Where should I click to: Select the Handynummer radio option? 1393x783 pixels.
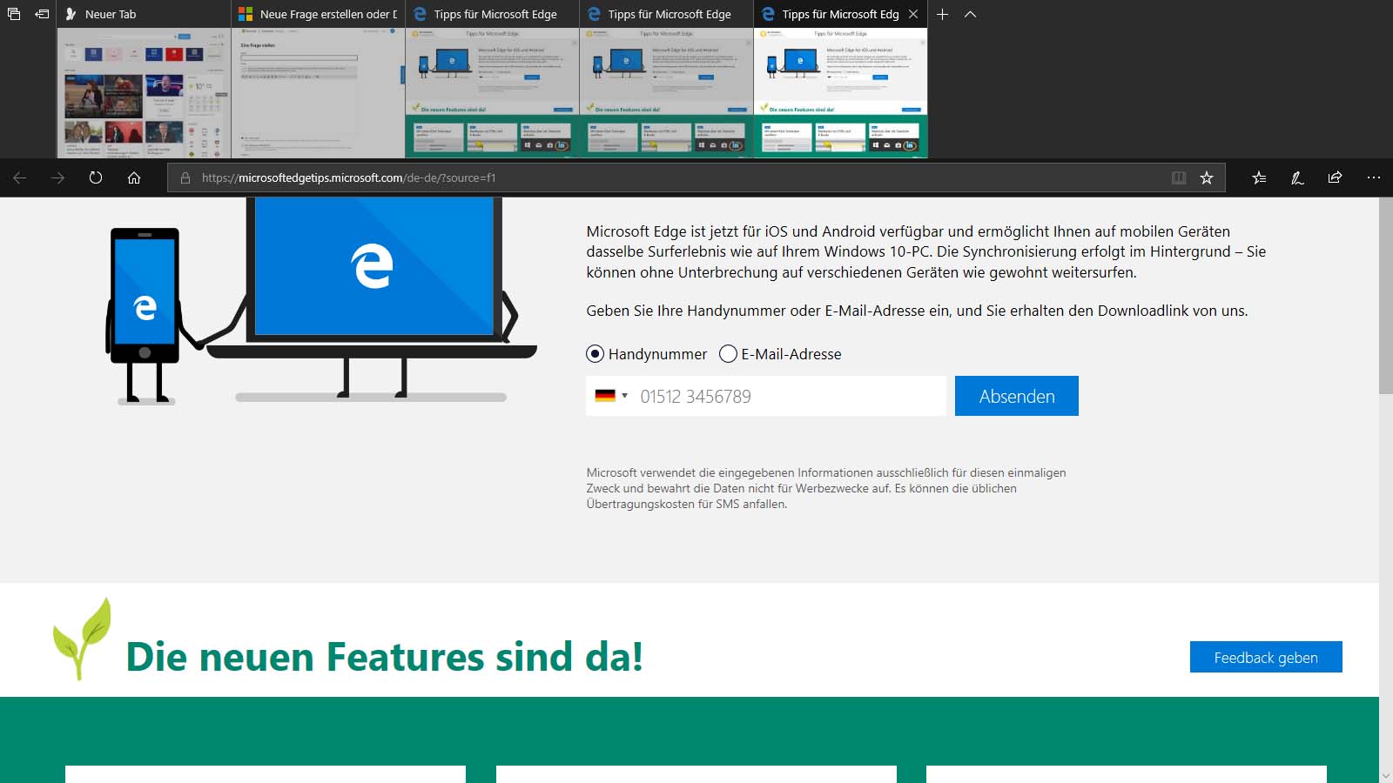click(x=596, y=354)
